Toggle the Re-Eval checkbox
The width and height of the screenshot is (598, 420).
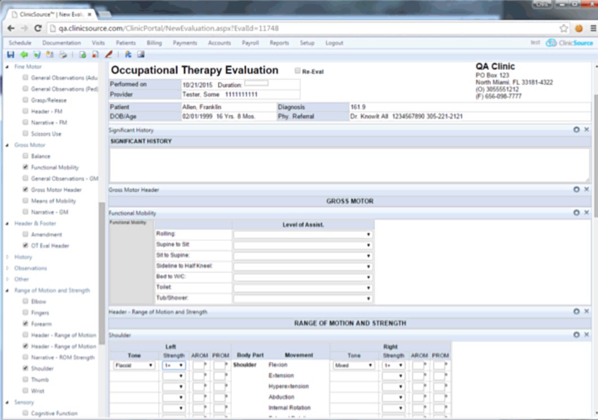coord(298,70)
